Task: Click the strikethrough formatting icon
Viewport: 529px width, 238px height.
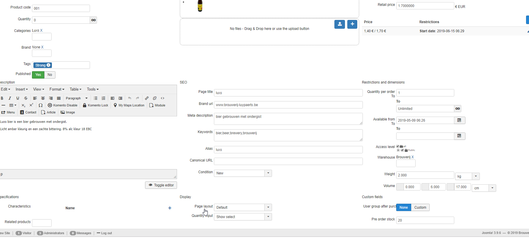Action: [x=26, y=98]
